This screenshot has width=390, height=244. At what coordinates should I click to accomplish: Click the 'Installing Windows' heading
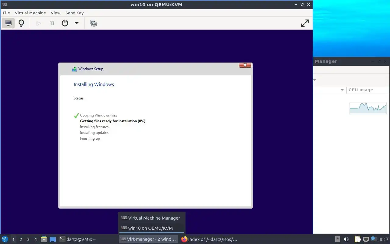pyautogui.click(x=94, y=84)
